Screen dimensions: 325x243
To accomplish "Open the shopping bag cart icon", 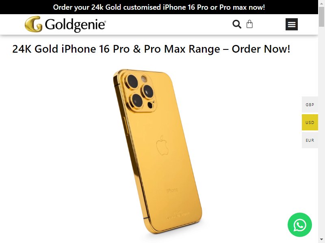I will (x=249, y=24).
